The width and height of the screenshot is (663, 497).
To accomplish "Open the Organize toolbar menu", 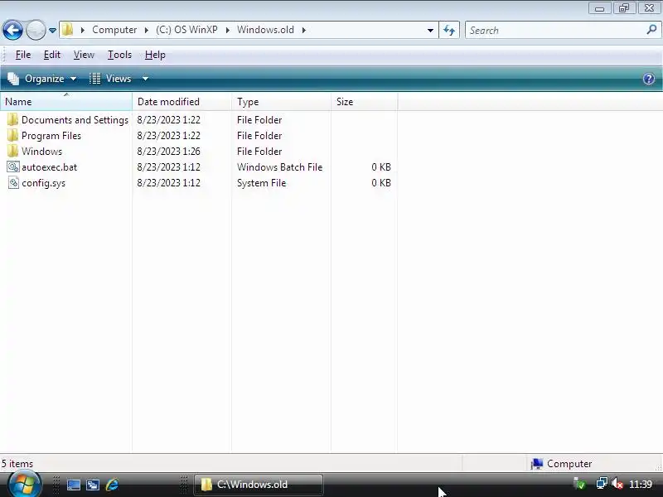I will [42, 79].
